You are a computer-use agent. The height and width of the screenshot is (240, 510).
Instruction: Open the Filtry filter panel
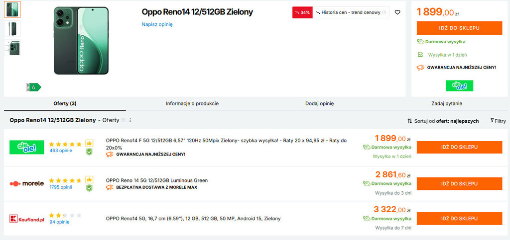(498, 121)
